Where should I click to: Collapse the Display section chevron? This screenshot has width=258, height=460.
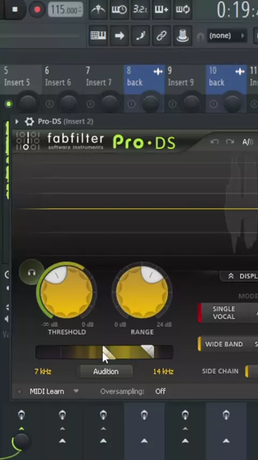(x=231, y=276)
